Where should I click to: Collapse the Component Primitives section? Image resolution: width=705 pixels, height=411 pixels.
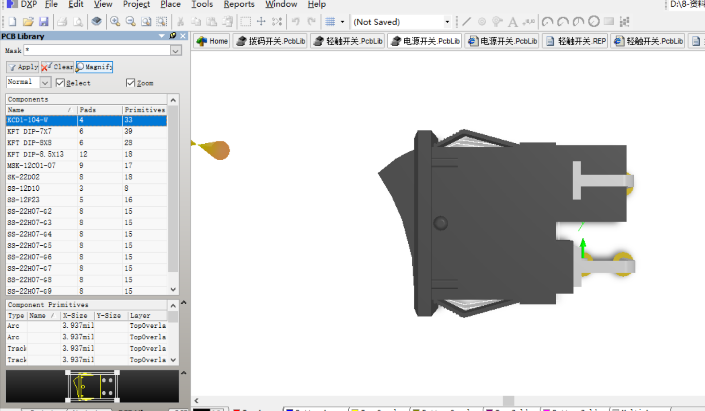(173, 305)
